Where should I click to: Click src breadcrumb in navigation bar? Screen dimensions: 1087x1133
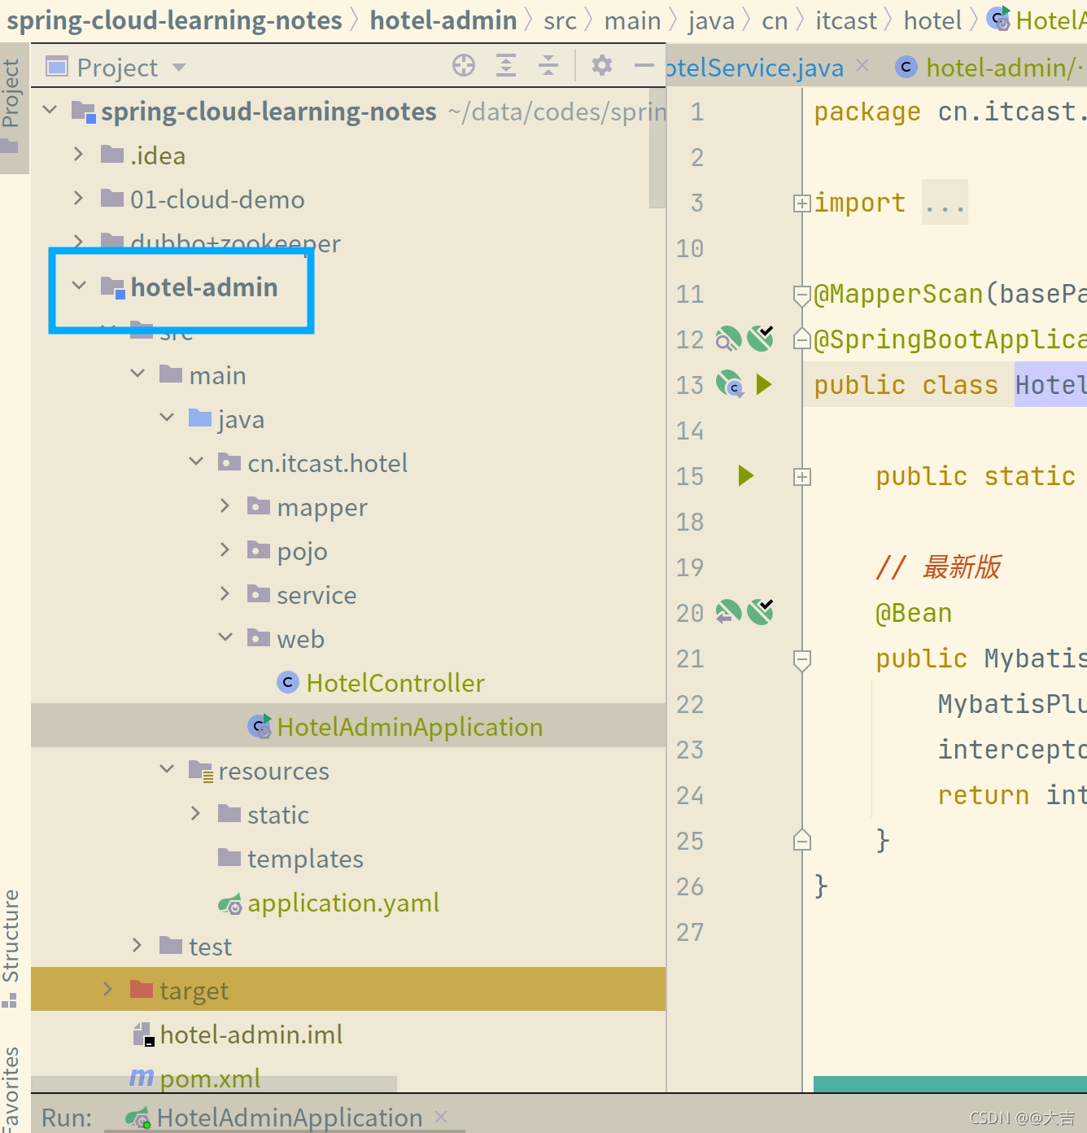click(560, 20)
